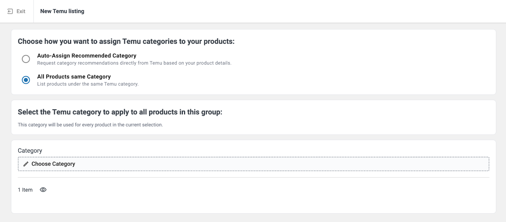Toggle the eye icon next to 1 Item
The image size is (506, 222).
[x=43, y=190]
